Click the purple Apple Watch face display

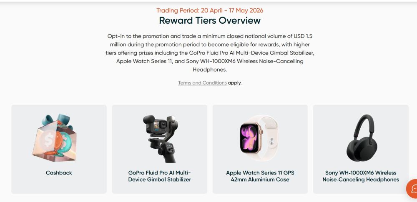coord(249,138)
